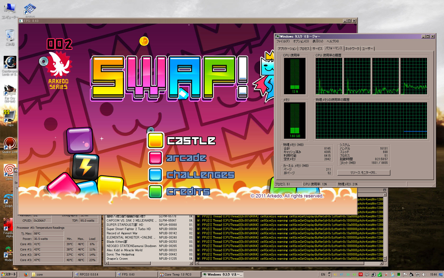Click the blue square beside challenges
Screen dimensions: 444x278
click(155, 174)
